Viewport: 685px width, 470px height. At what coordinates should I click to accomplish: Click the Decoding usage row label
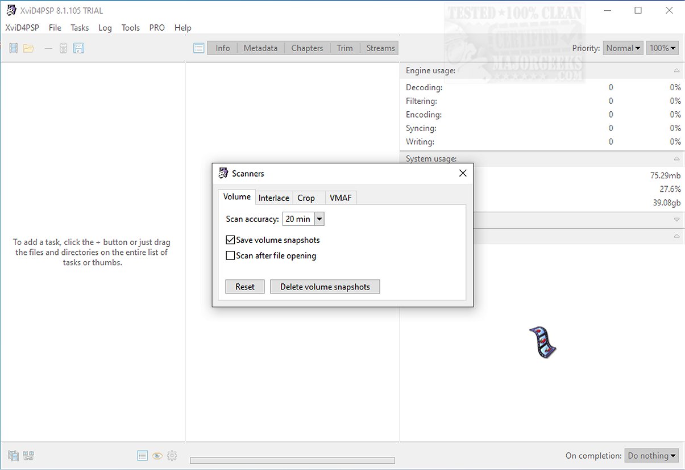click(x=424, y=87)
